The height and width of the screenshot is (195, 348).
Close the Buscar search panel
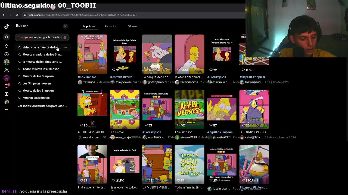[x=65, y=26]
